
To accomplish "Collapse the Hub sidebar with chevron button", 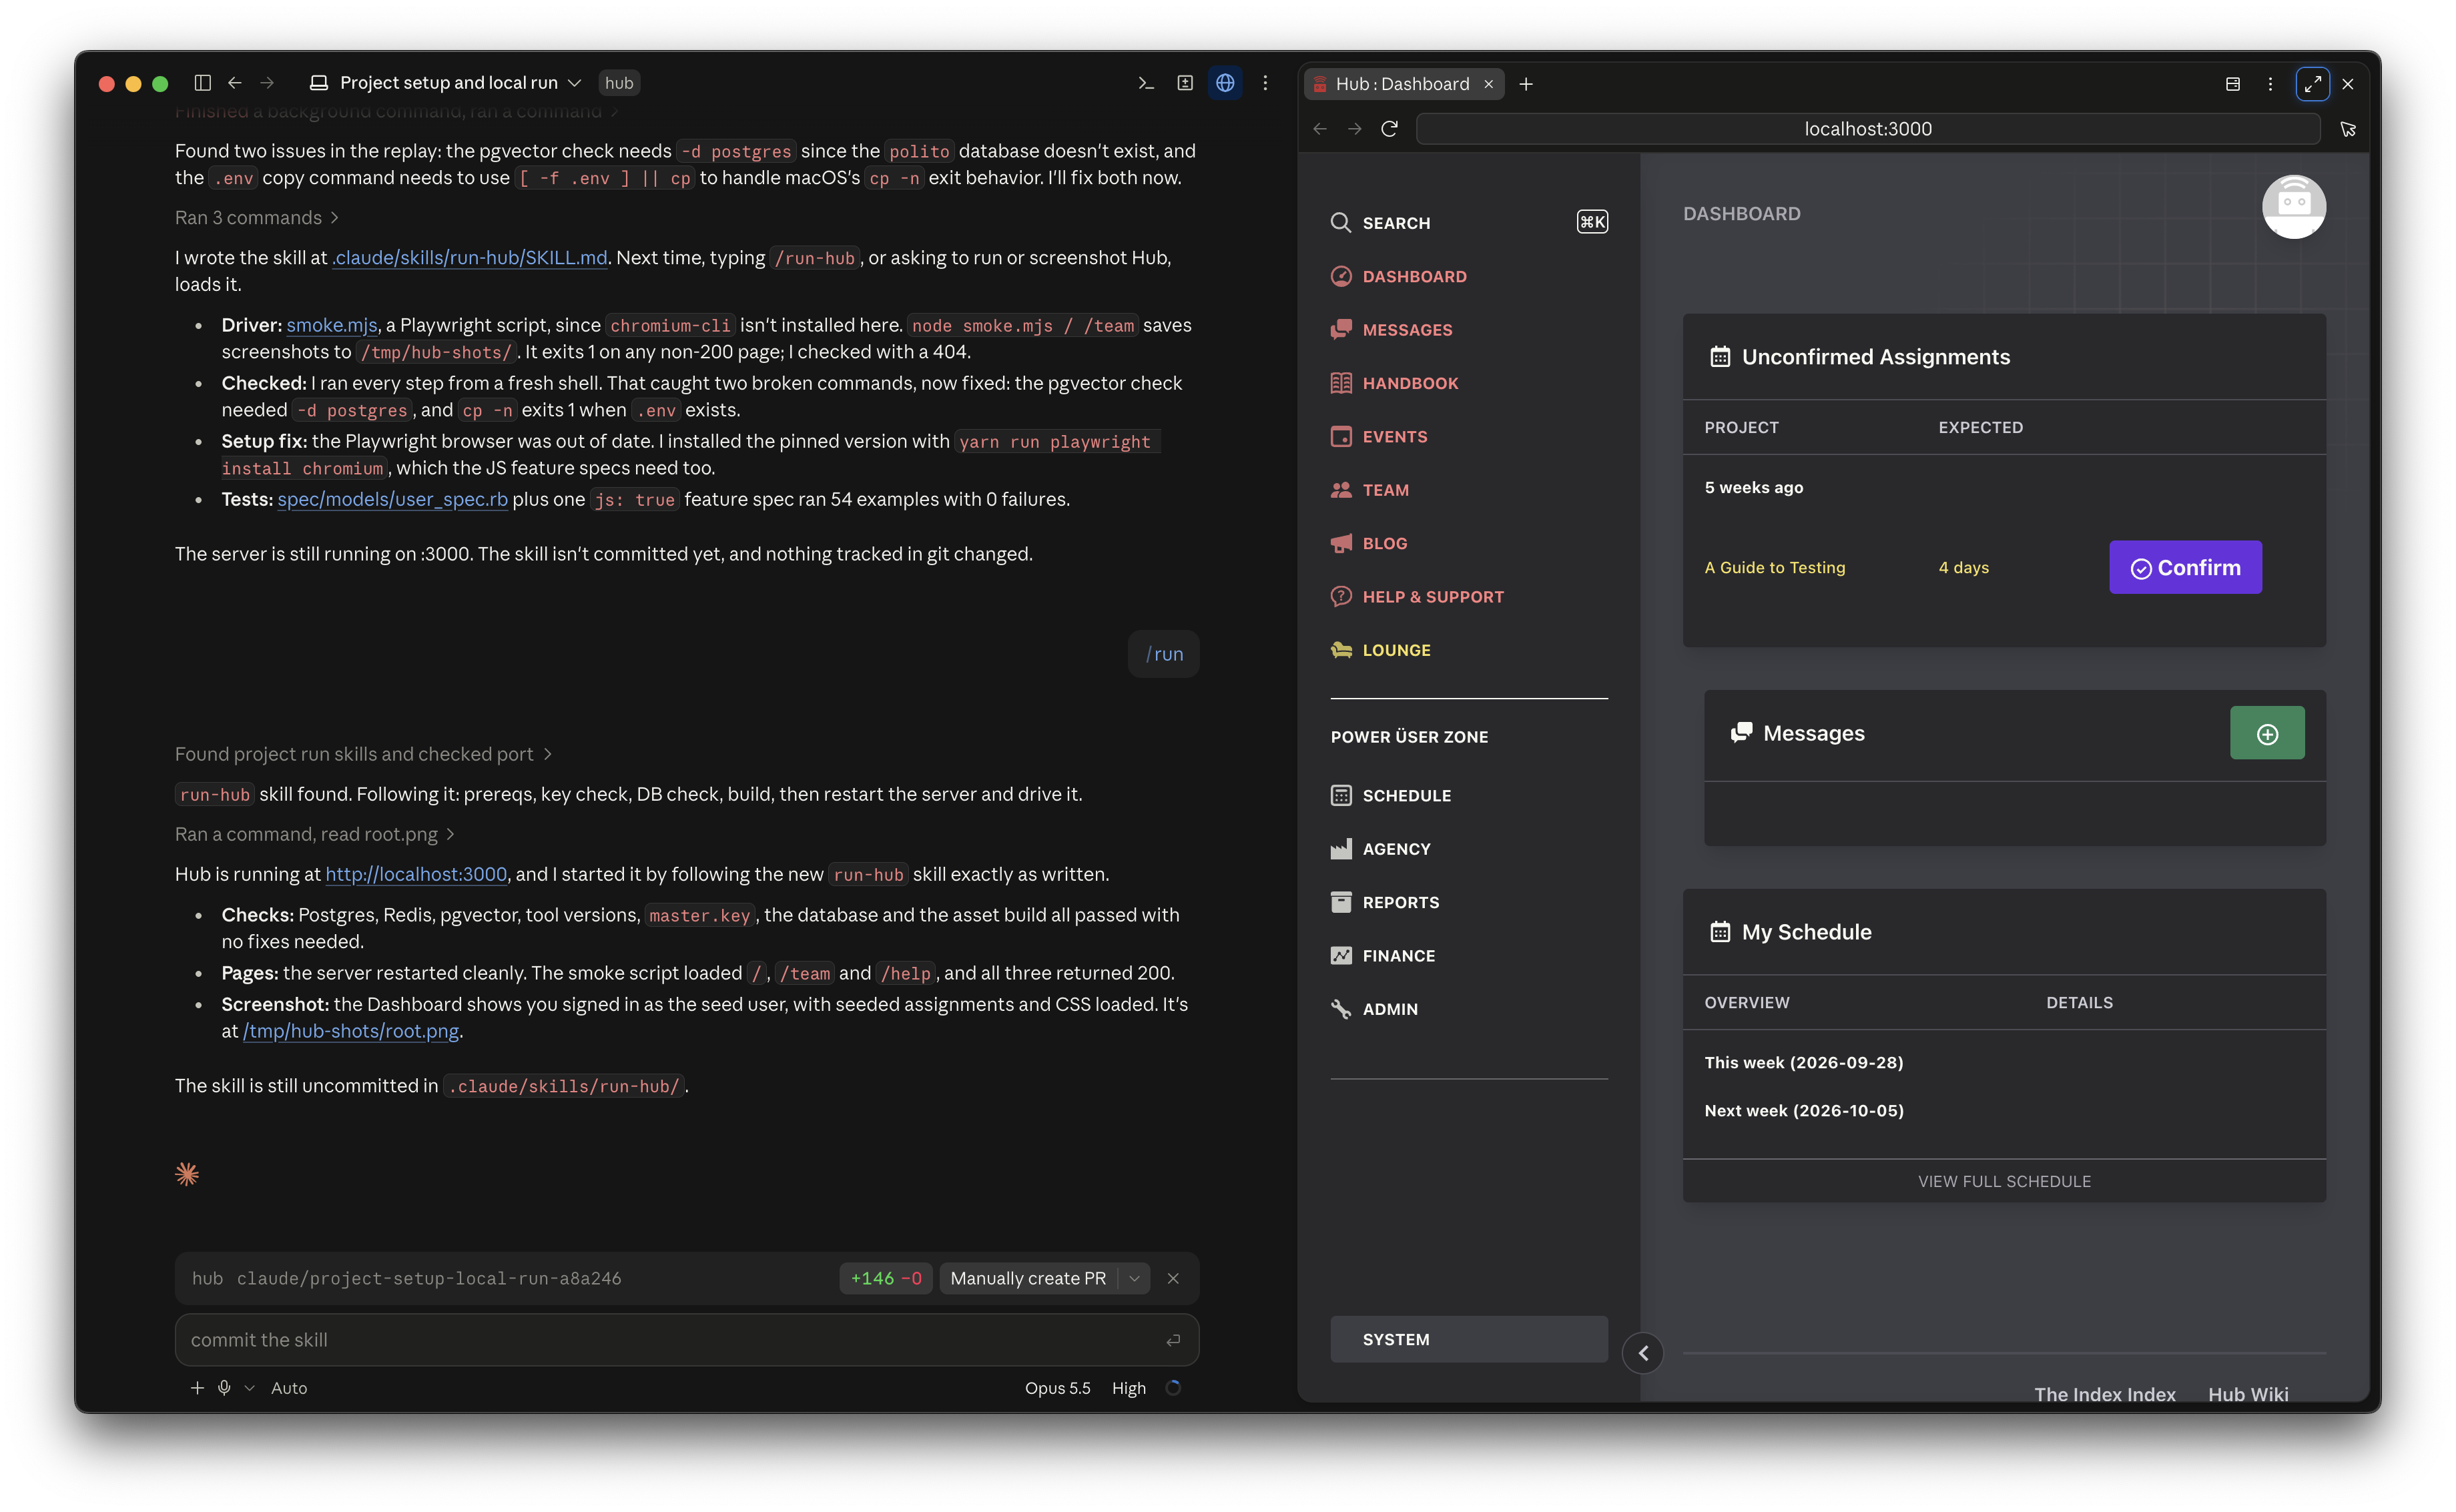I will pos(1643,1353).
